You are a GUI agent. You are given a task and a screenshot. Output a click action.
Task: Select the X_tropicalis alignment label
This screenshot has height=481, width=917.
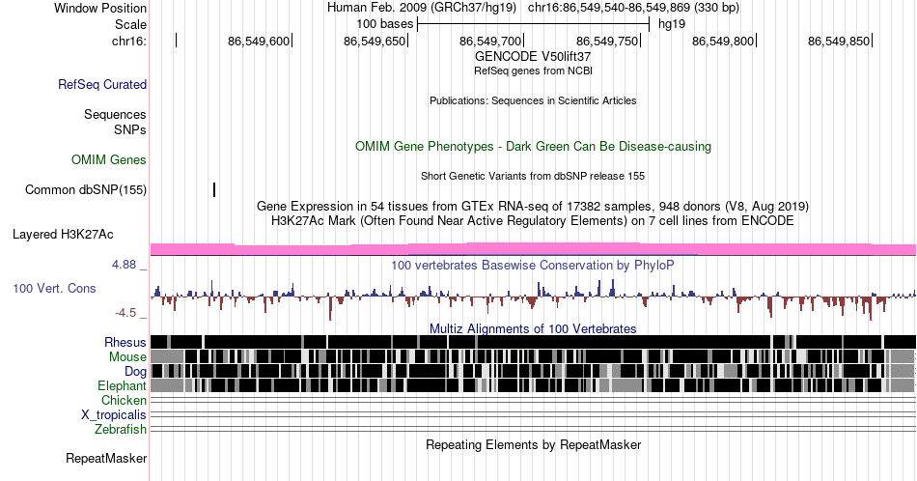pos(114,415)
